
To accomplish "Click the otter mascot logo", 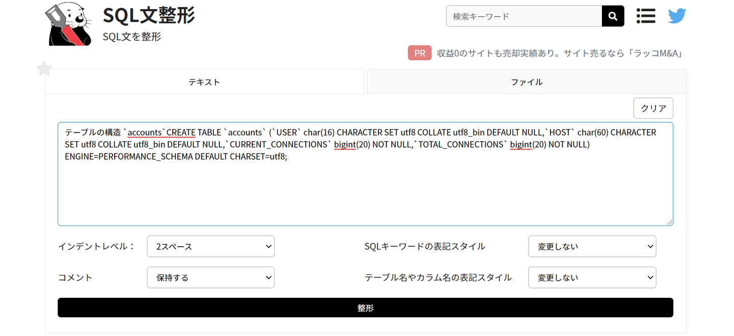I will pos(70,24).
